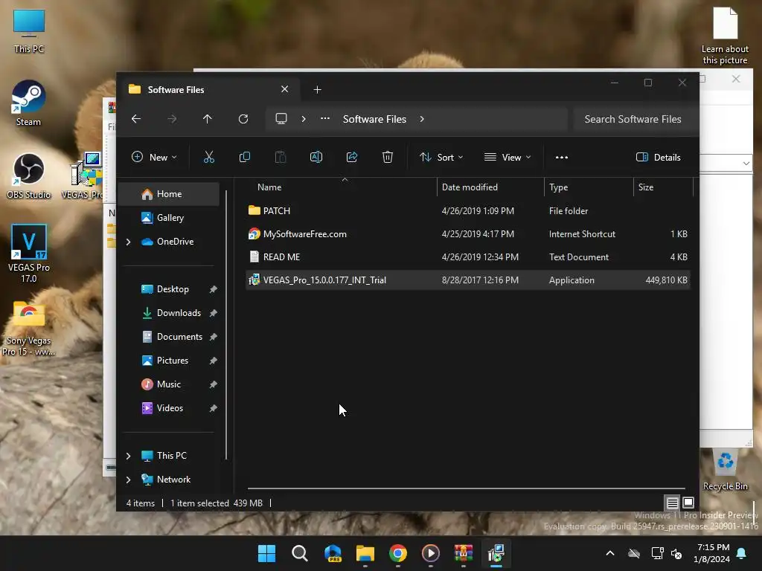The image size is (762, 571).
Task: Click the monitor icon in address bar
Action: coord(281,119)
